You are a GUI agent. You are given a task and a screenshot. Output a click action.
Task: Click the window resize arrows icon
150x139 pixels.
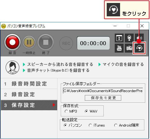pos(119,38)
